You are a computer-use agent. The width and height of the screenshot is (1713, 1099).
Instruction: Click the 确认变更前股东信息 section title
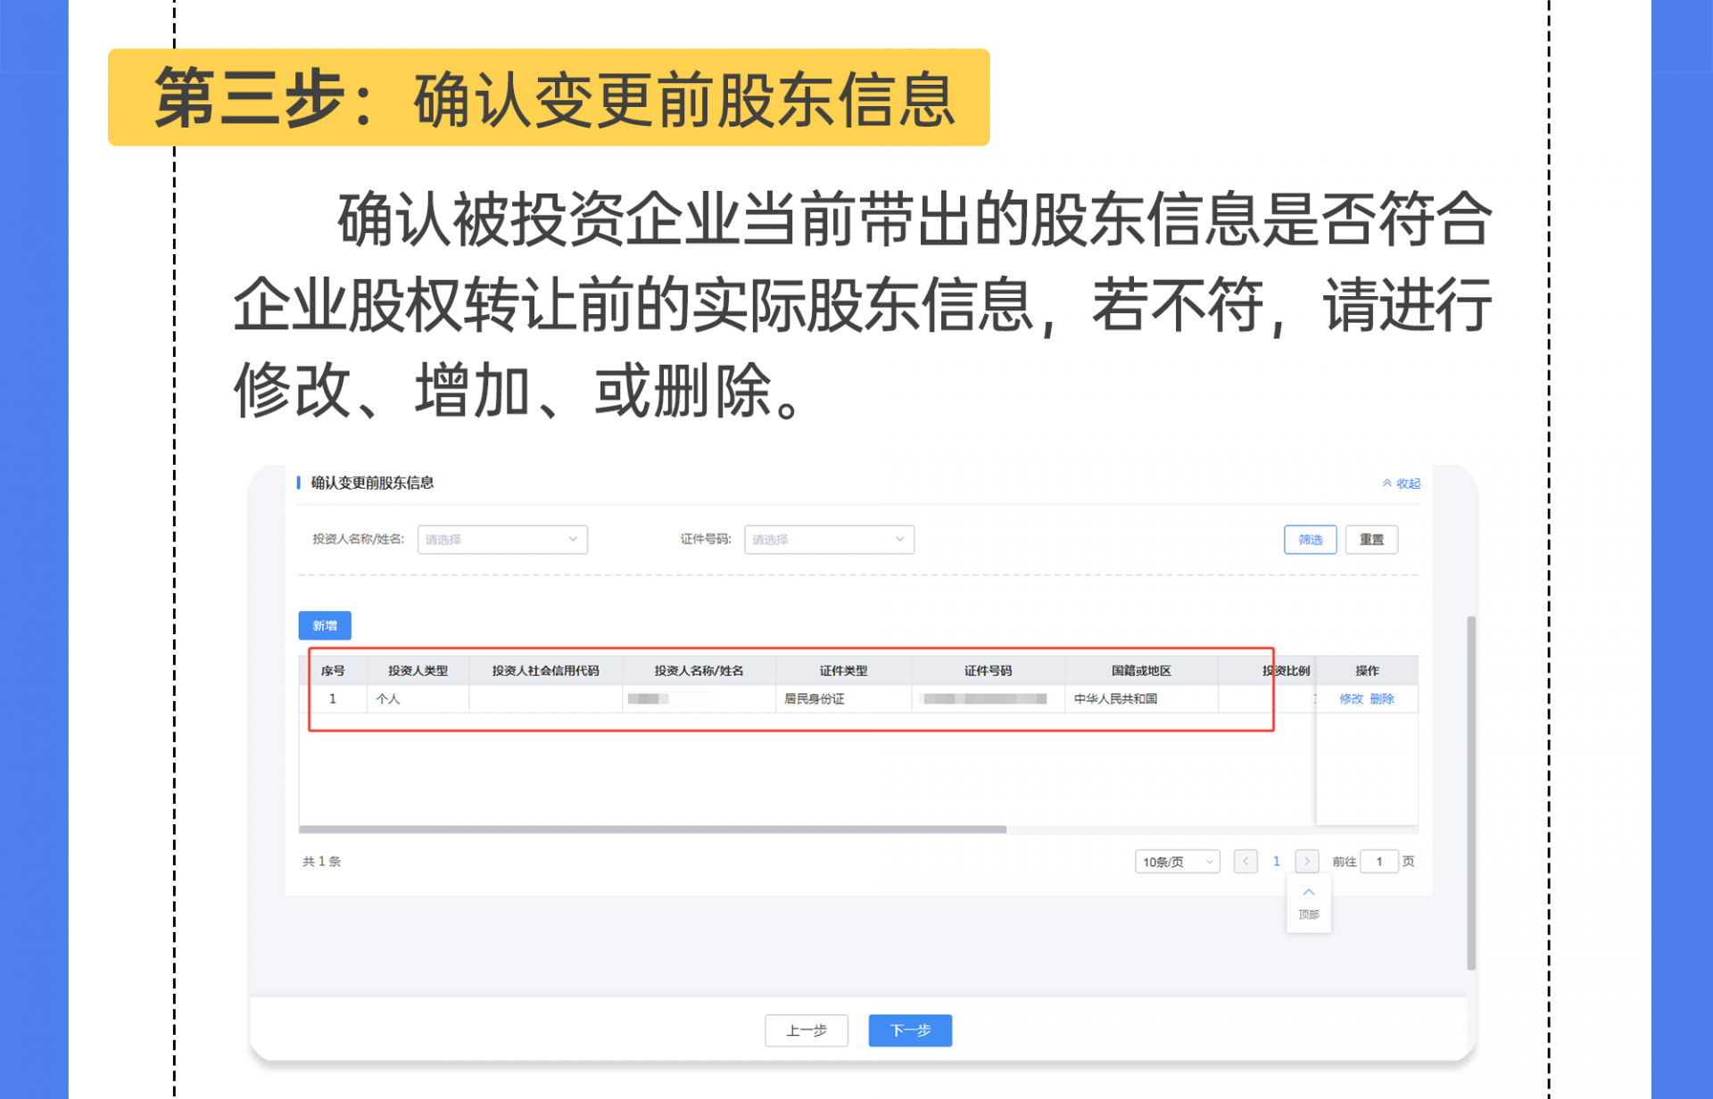coord(372,483)
